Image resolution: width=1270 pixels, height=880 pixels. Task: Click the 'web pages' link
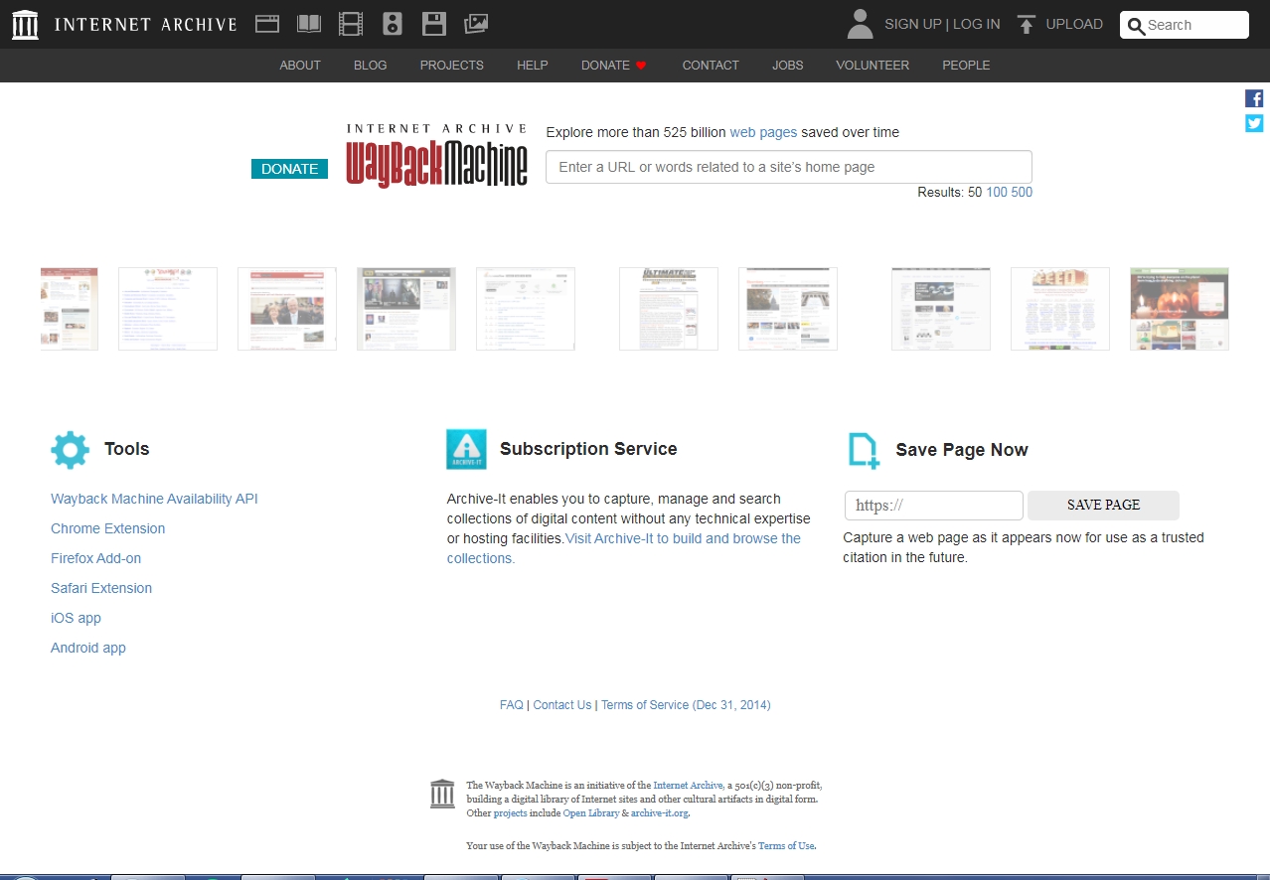pos(763,132)
